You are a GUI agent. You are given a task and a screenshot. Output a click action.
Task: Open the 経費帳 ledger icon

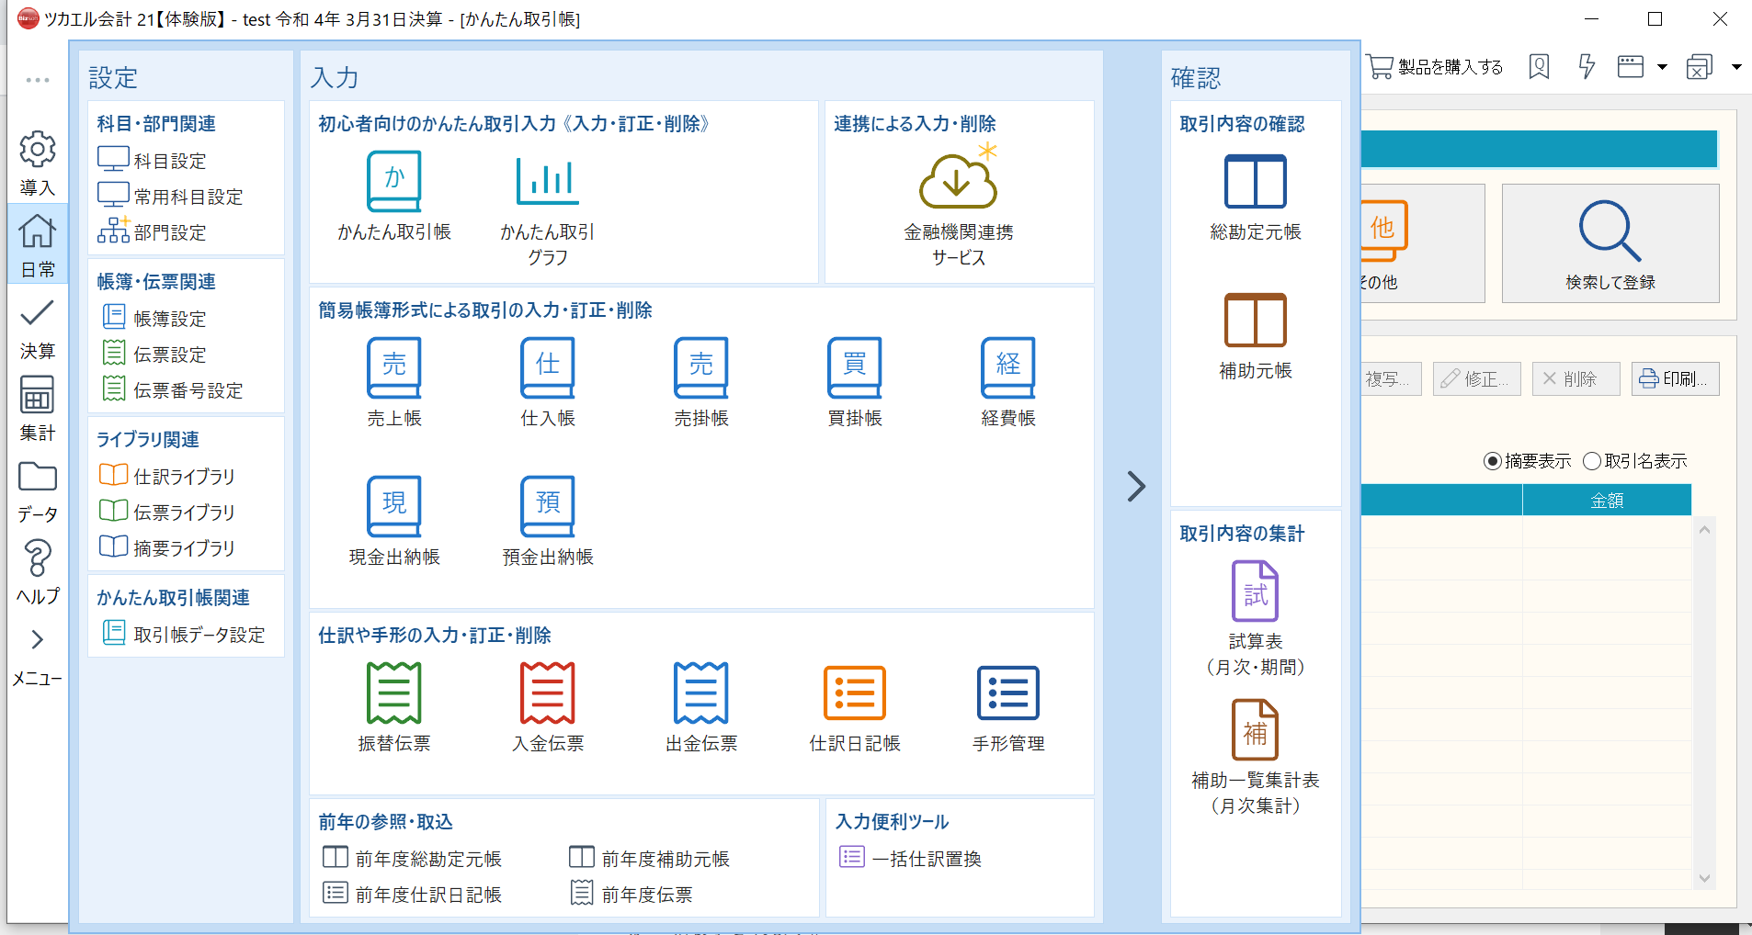(1008, 367)
